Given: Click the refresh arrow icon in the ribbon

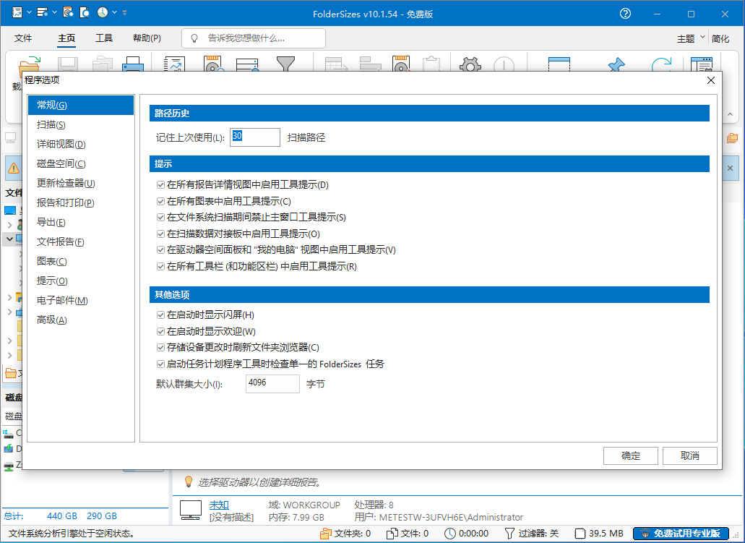Looking at the screenshot, I should [x=661, y=64].
